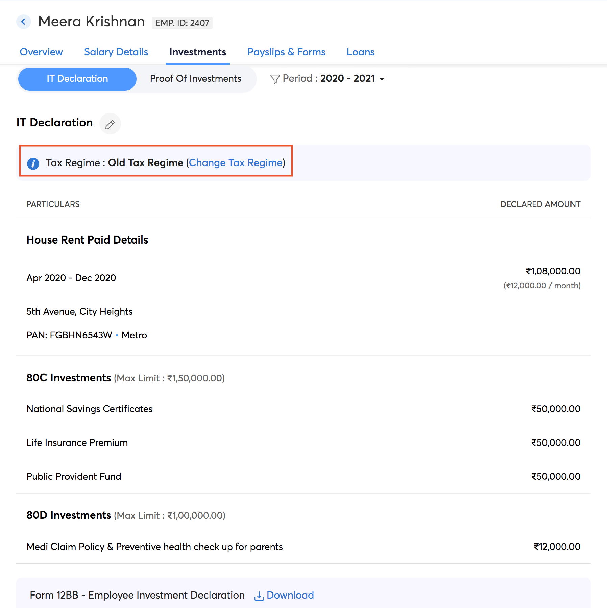
Task: Click the Change Tax Regime link
Action: coord(236,163)
